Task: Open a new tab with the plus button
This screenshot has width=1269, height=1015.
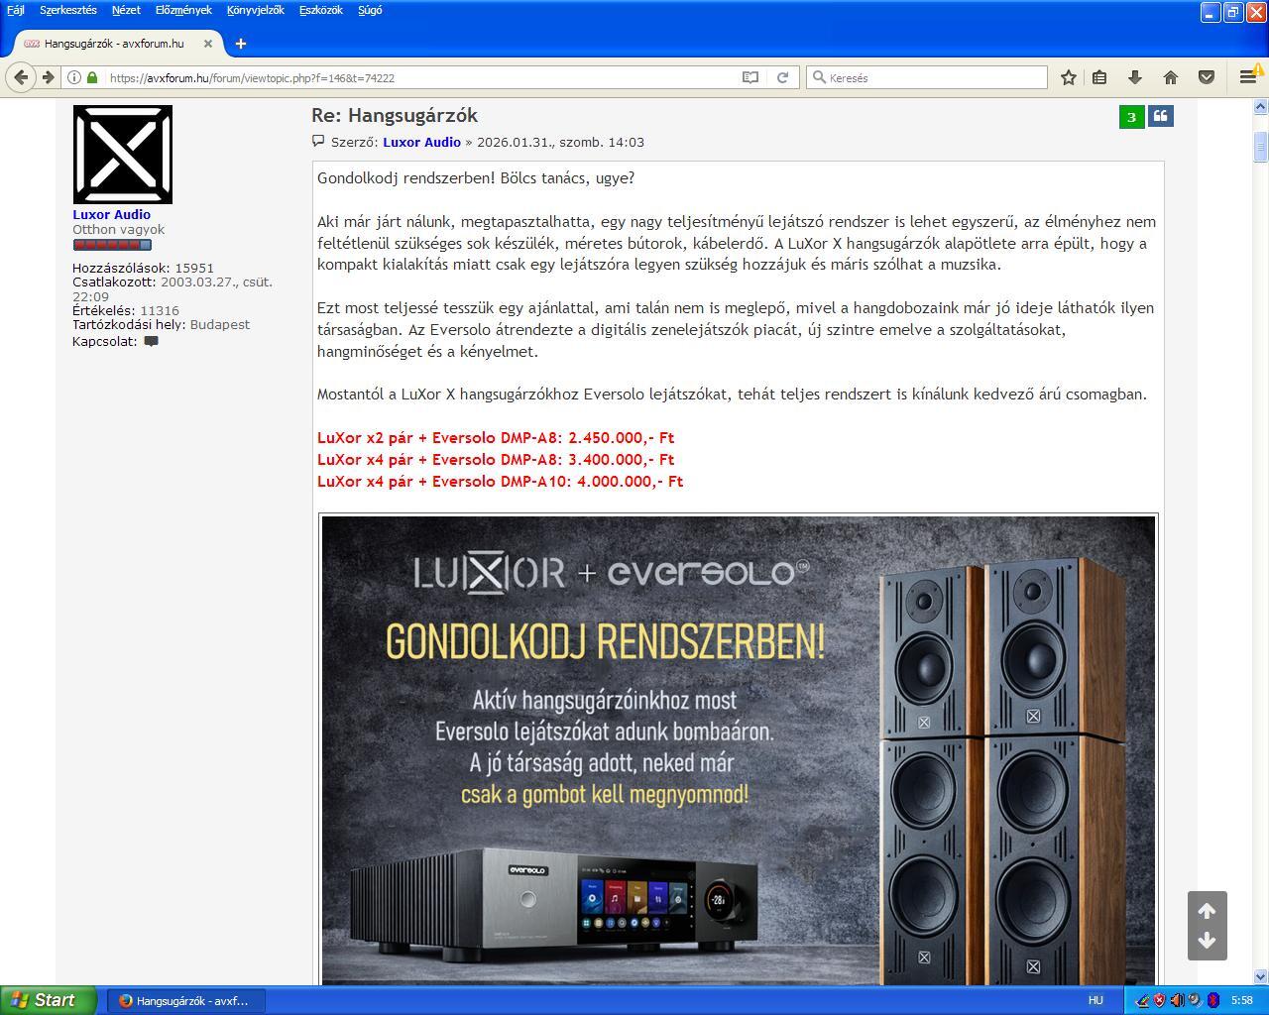Action: tap(241, 44)
